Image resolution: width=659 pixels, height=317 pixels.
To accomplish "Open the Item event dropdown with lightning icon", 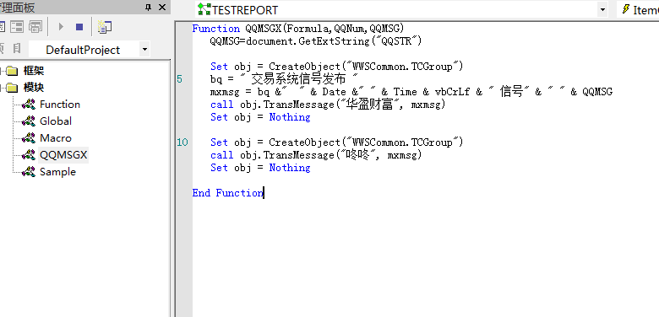I will coord(638,9).
